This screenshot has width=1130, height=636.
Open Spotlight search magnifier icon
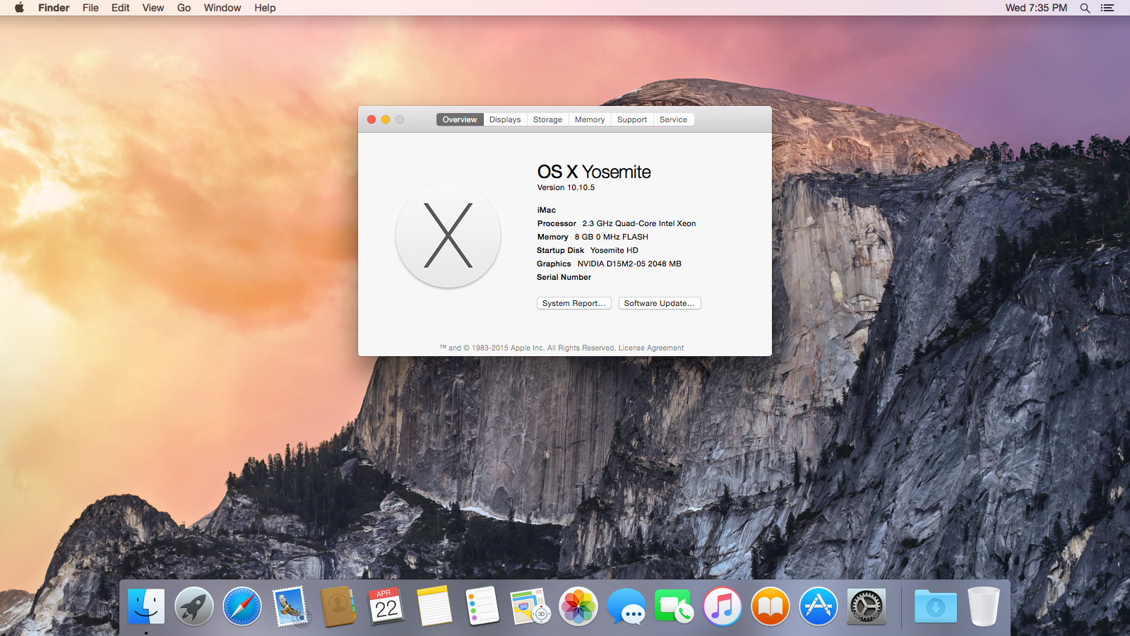coord(1085,8)
